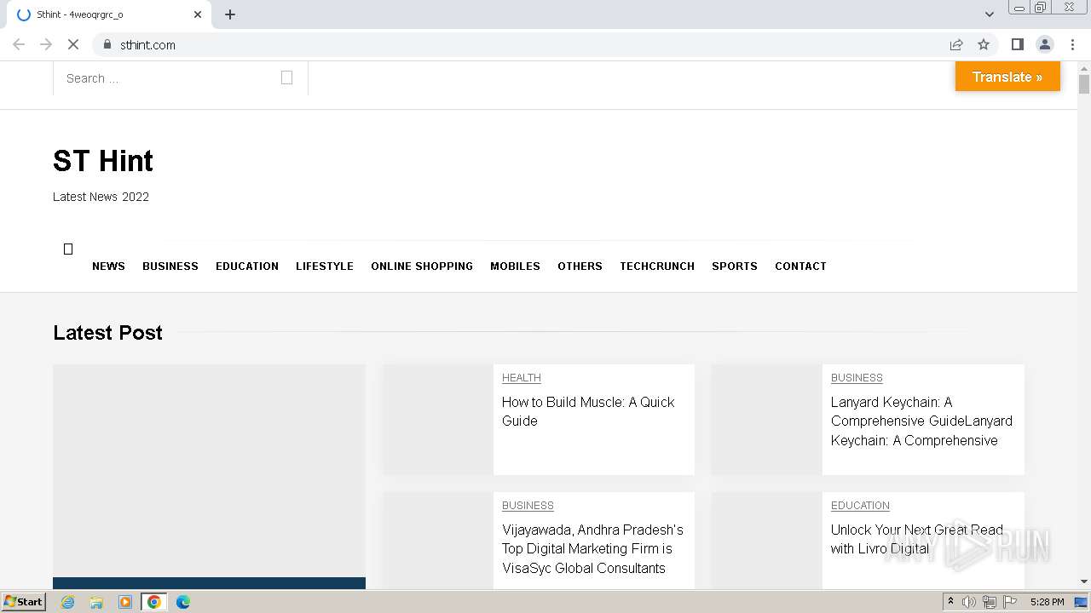Image resolution: width=1091 pixels, height=613 pixels.
Task: Click the vertical page scrollbar thumb
Action: click(1084, 84)
